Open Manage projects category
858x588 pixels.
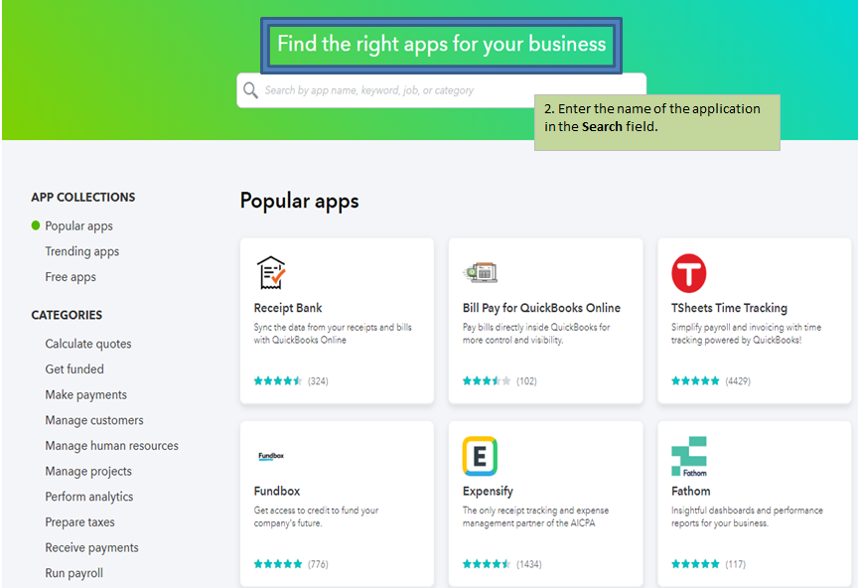click(88, 471)
